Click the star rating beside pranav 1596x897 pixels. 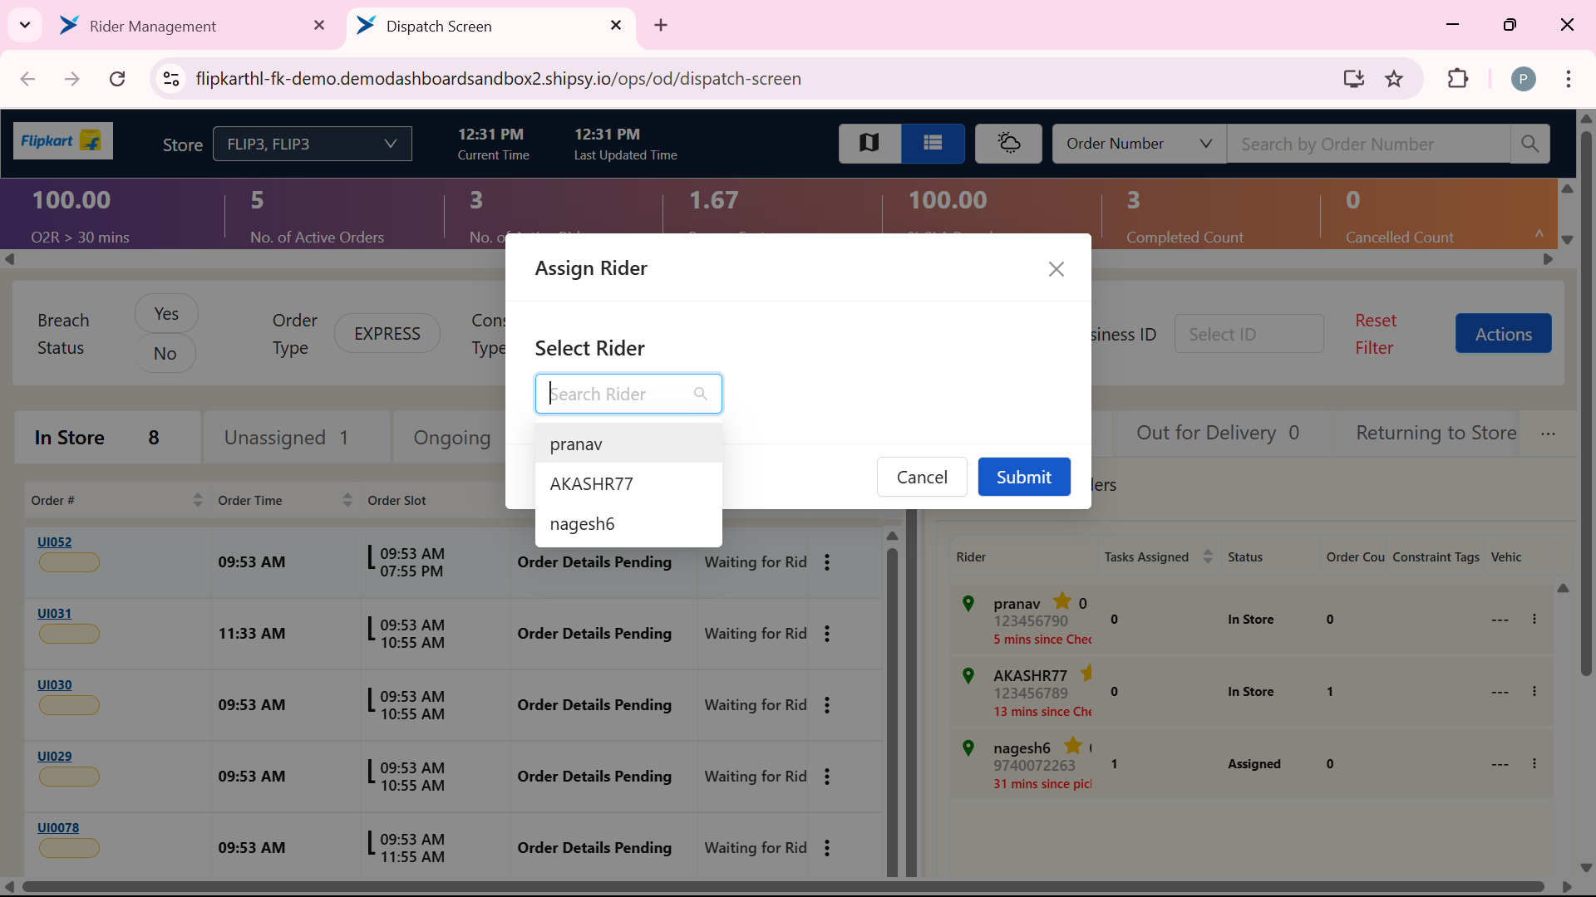click(1062, 601)
